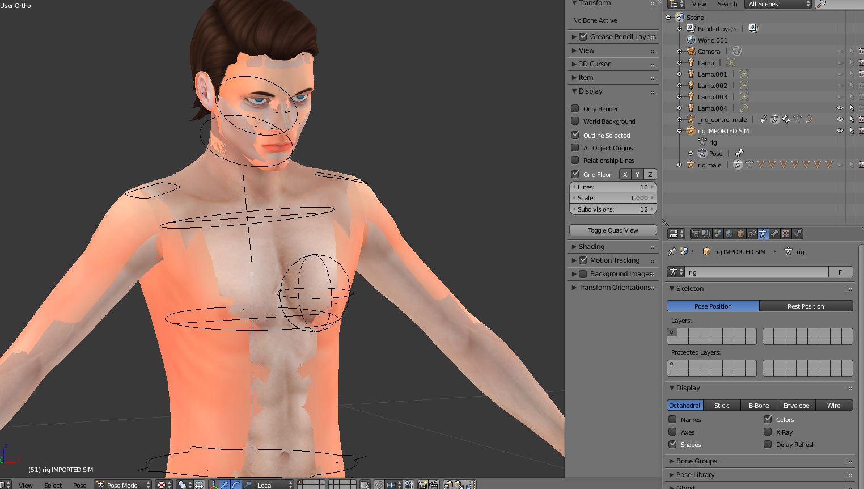Open the Local orientation dropdown

(x=274, y=485)
